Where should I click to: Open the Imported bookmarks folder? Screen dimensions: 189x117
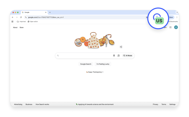tap(21, 22)
